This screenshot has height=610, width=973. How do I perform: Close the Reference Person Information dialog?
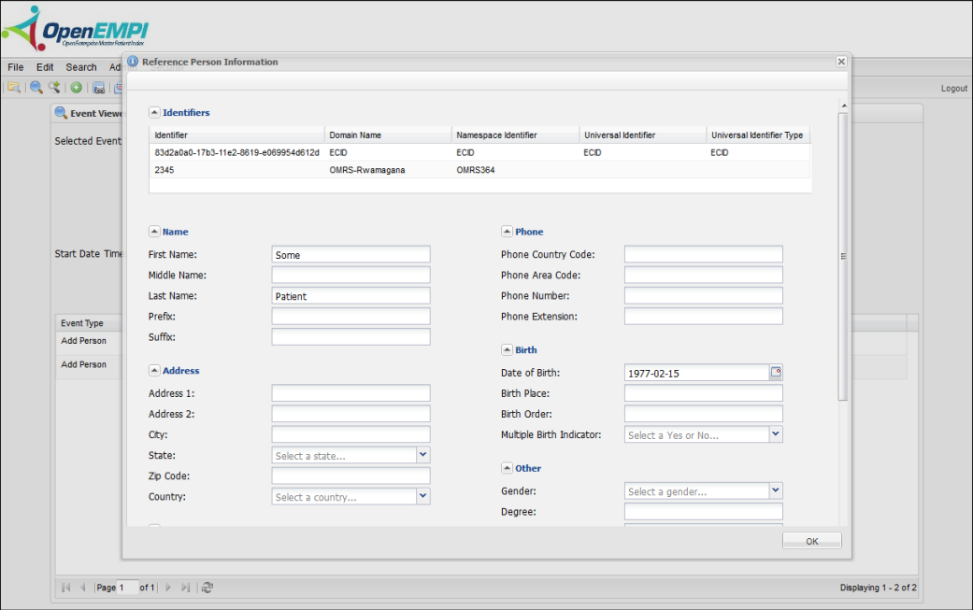pos(841,62)
